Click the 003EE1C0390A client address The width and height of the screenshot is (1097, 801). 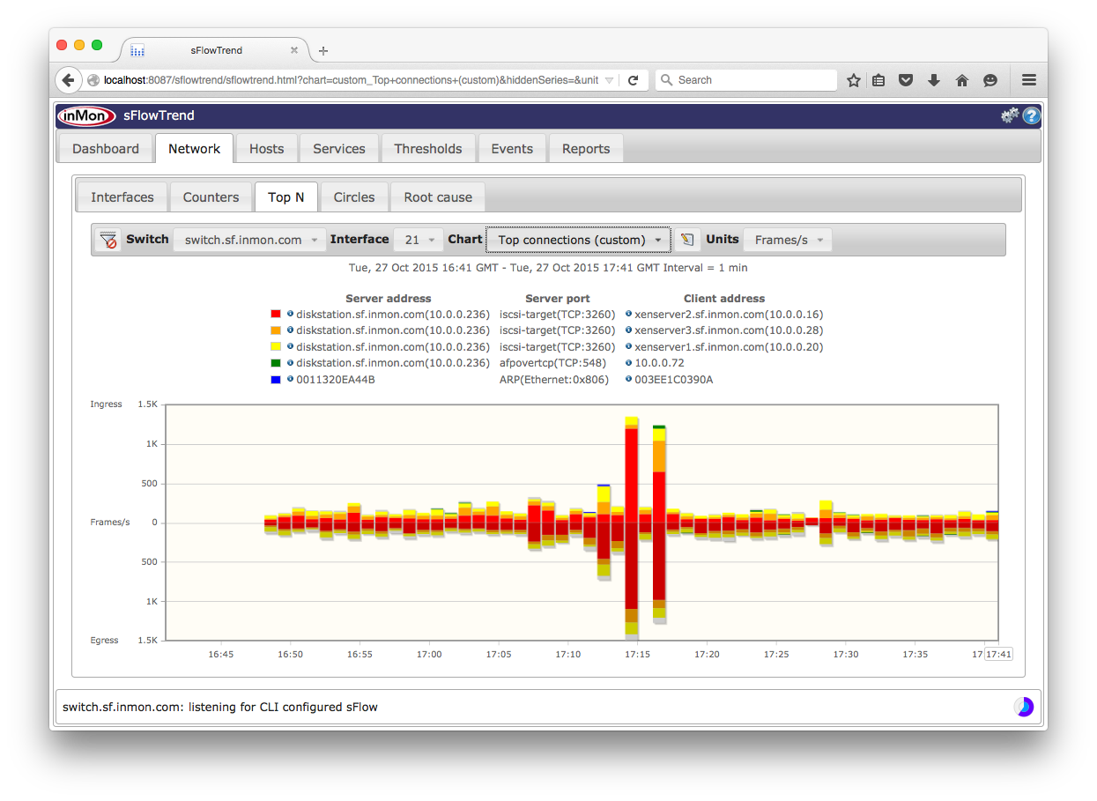[674, 380]
